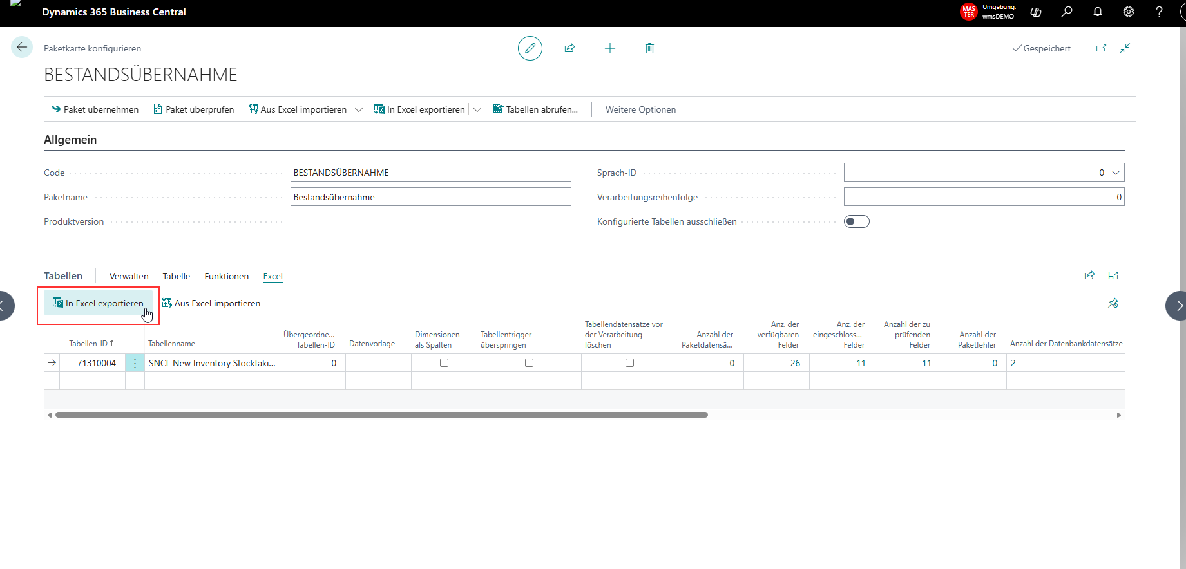This screenshot has height=569, width=1186.
Task: Open page in new window icon
Action: pyautogui.click(x=1101, y=48)
